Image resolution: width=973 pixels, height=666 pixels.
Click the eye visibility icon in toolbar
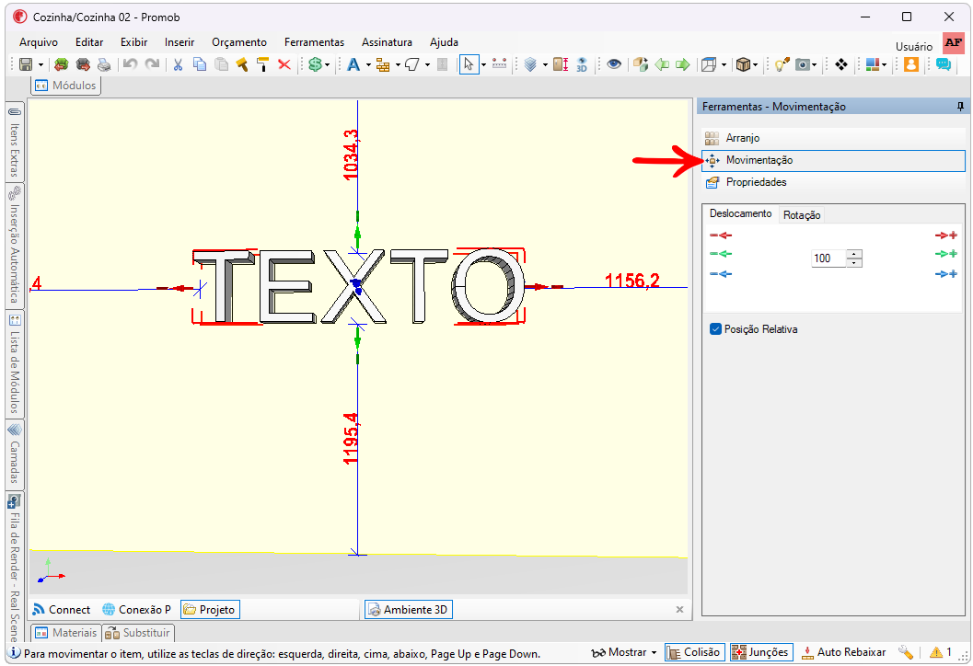click(x=613, y=64)
